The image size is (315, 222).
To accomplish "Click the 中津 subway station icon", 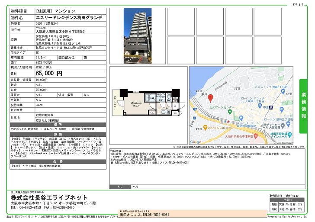I will [x=271, y=107].
